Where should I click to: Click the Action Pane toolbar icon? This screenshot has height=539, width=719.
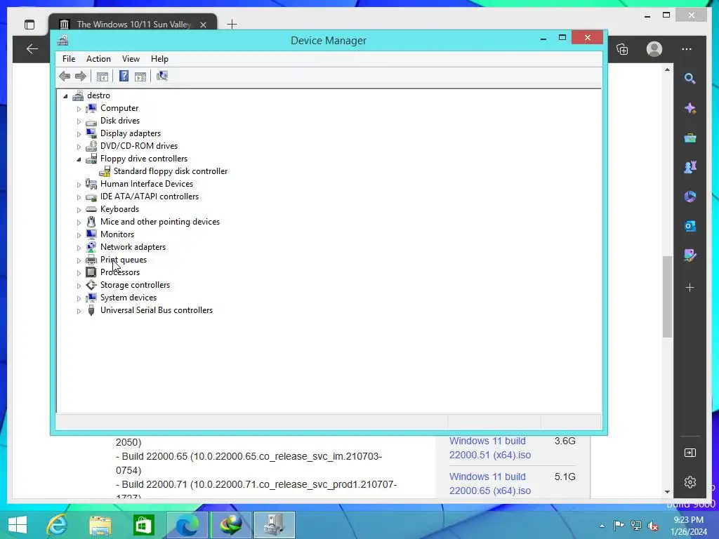click(x=140, y=76)
